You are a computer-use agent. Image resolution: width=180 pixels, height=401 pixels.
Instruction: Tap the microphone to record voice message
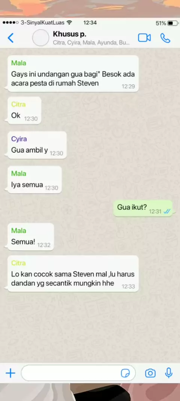(x=168, y=373)
